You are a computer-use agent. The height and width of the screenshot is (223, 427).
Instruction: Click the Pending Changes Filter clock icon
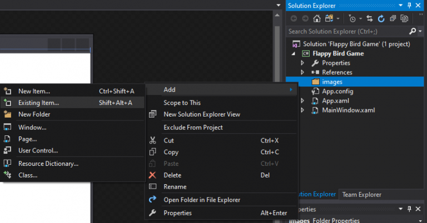(x=352, y=18)
